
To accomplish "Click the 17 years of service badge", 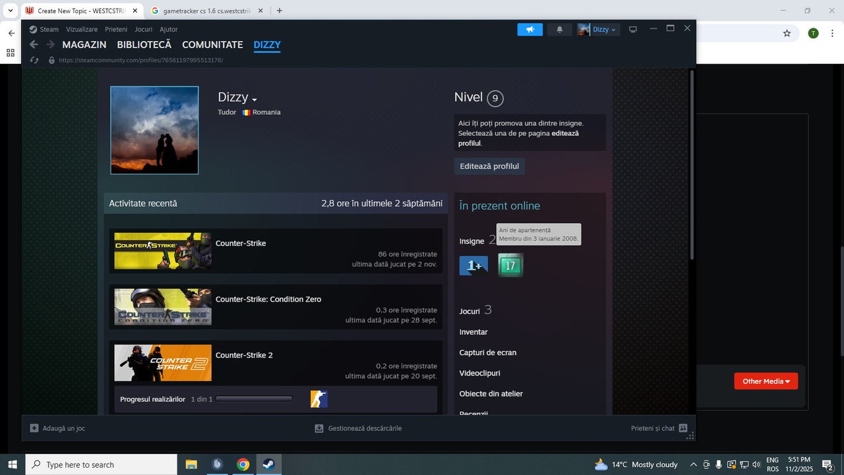I will pos(510,265).
